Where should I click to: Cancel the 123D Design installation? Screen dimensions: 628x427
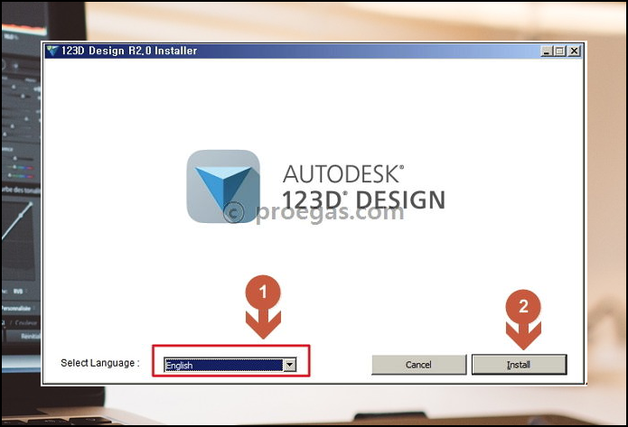419,365
